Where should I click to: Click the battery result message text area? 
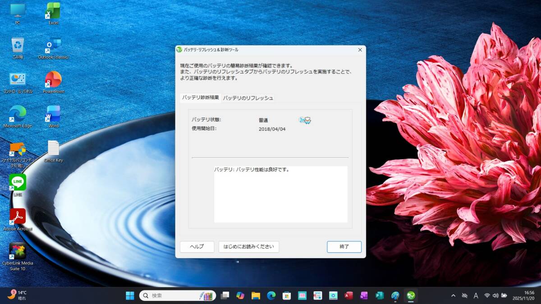pyautogui.click(x=280, y=194)
